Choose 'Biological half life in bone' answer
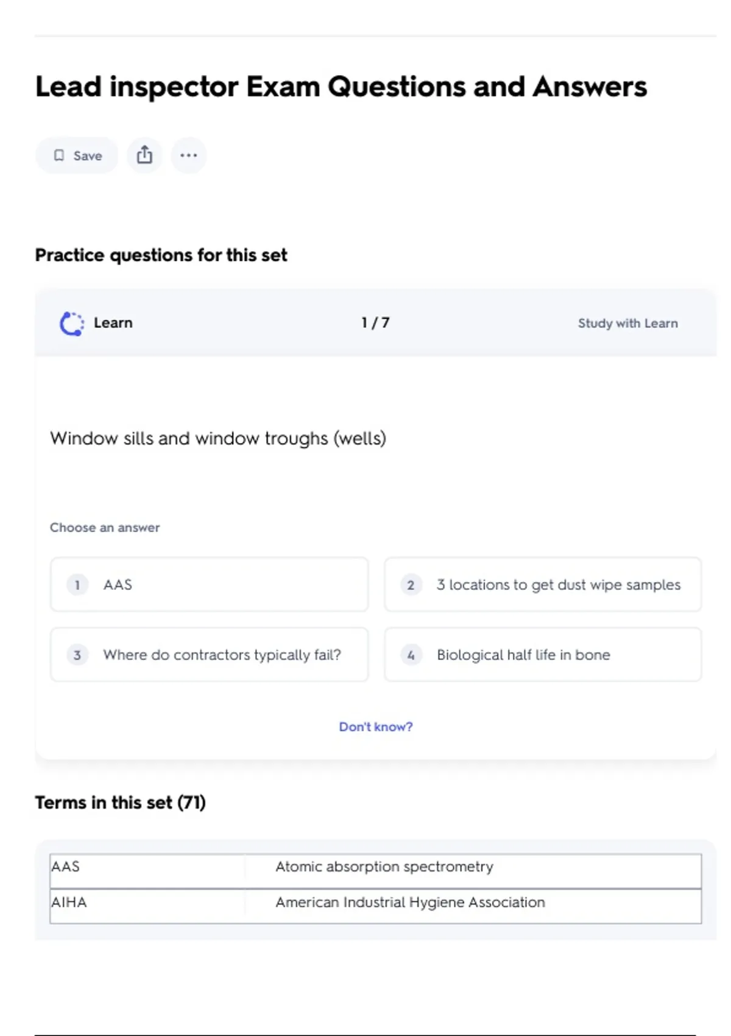This screenshot has height=1036, width=731. (523, 655)
